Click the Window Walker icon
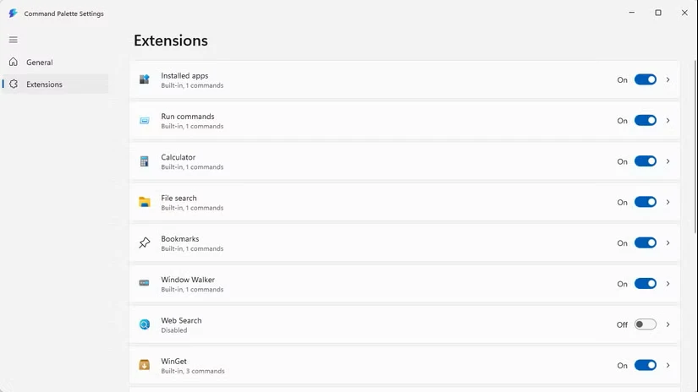 click(x=144, y=283)
